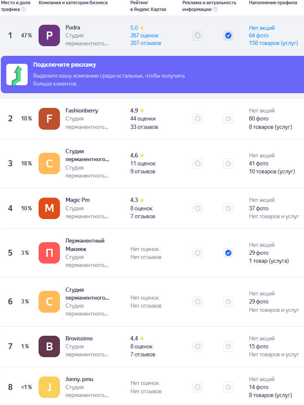The width and height of the screenshot is (304, 405).
Task: Click the B avatar for Brovissimo
Action: (x=49, y=346)
